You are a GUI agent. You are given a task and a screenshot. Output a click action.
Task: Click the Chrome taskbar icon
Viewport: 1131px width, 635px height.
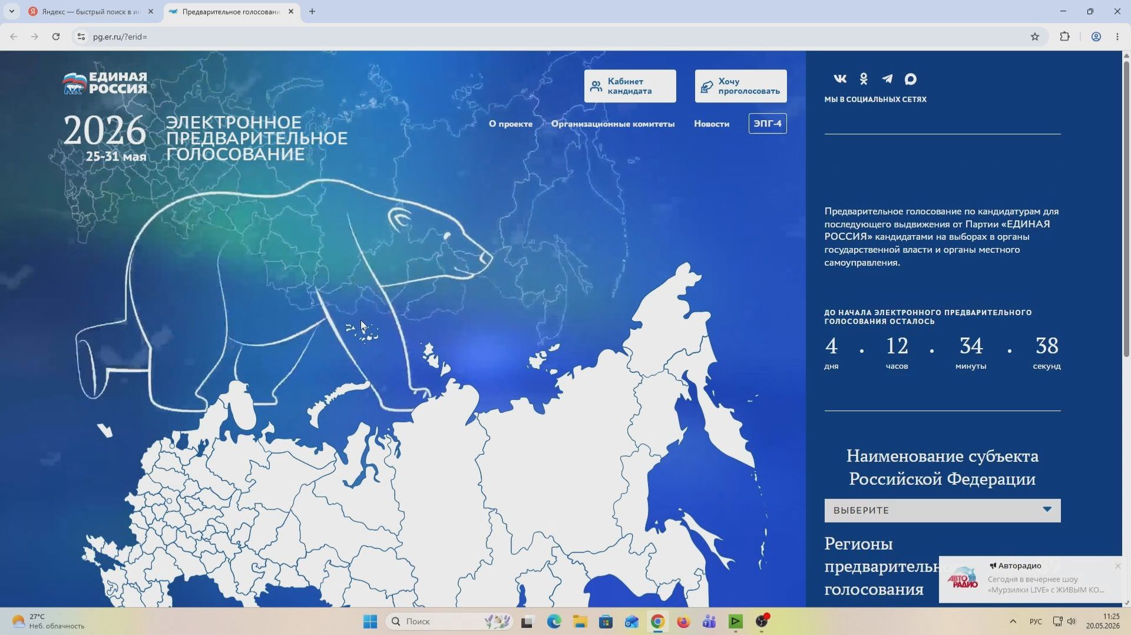click(x=657, y=621)
